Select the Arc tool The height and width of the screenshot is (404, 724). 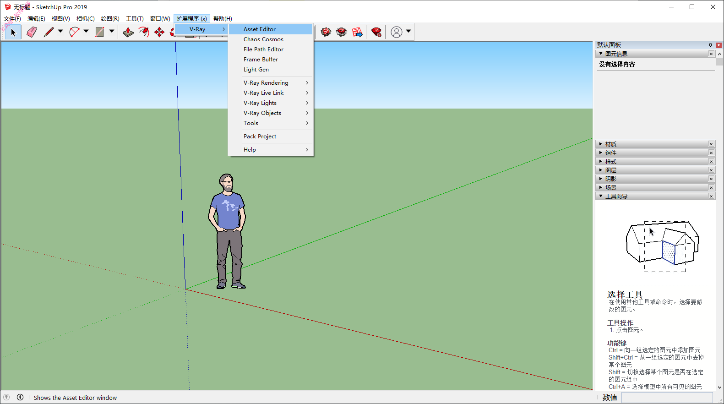pyautogui.click(x=74, y=32)
